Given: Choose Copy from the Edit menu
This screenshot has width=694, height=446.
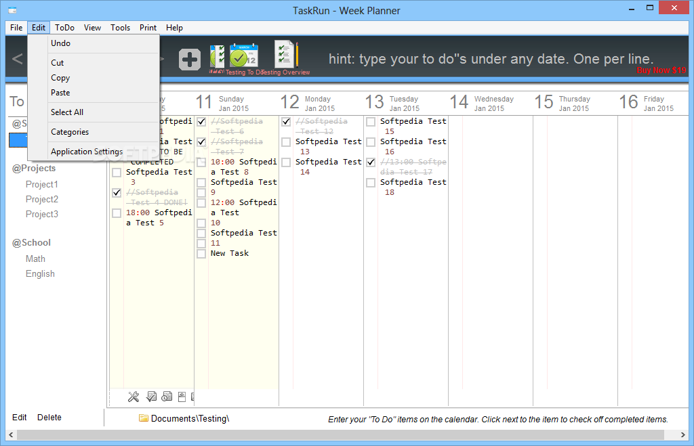Looking at the screenshot, I should (94, 78).
